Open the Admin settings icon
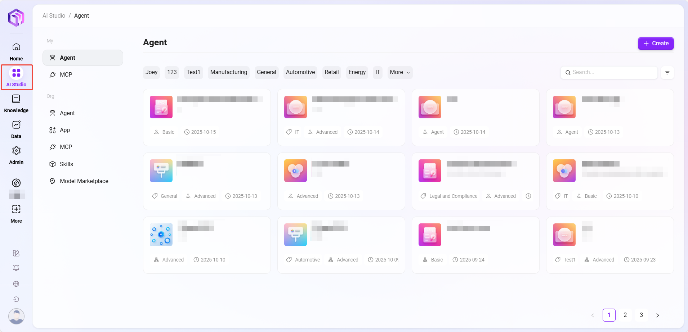This screenshot has width=688, height=332. 16,151
